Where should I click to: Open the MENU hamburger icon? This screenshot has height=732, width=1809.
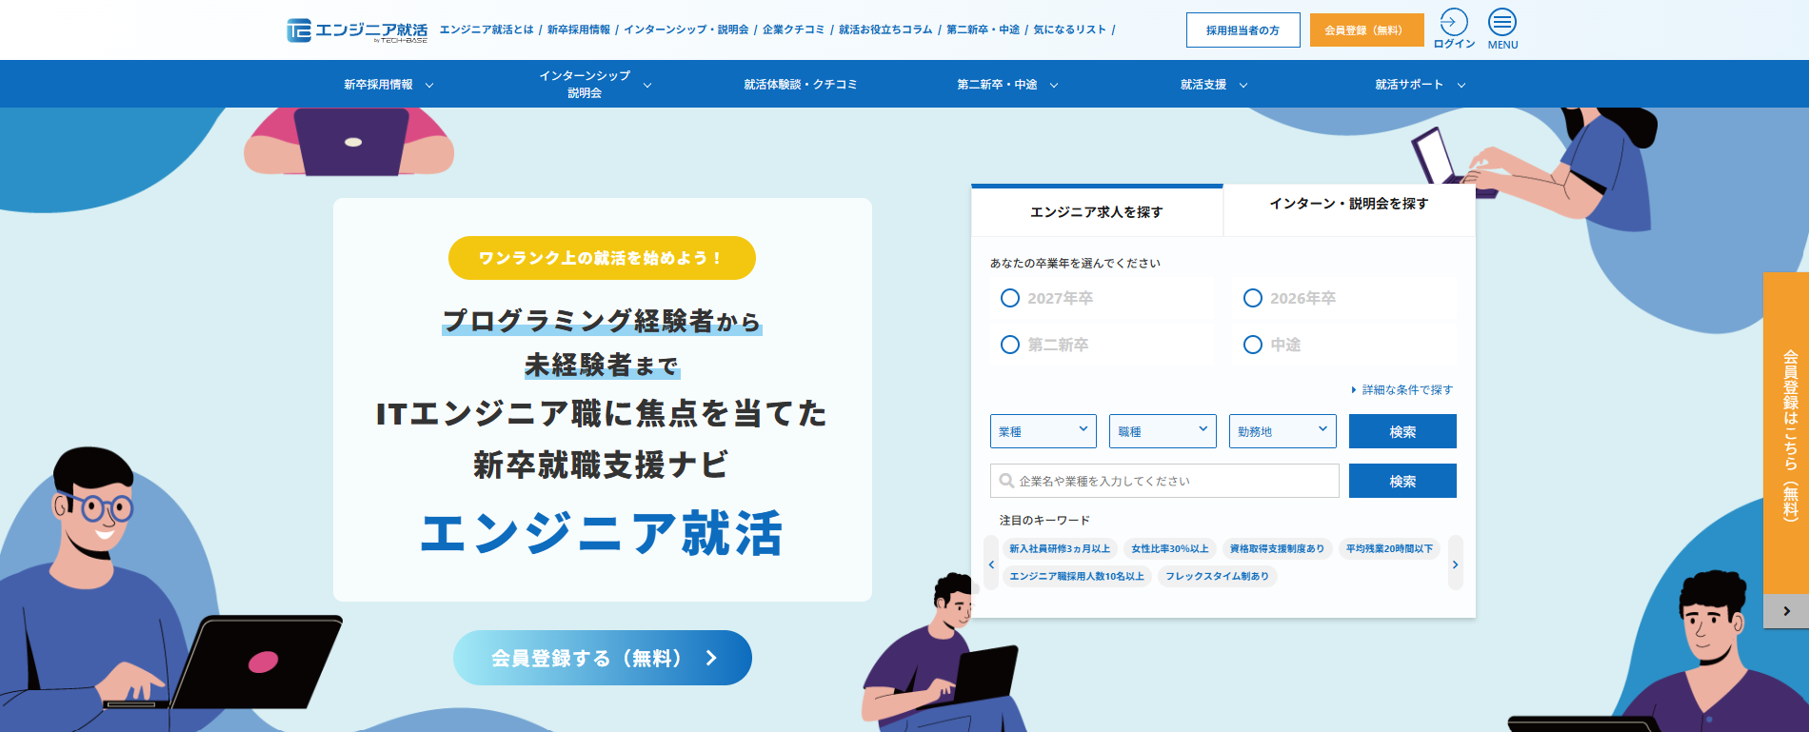pyautogui.click(x=1502, y=22)
